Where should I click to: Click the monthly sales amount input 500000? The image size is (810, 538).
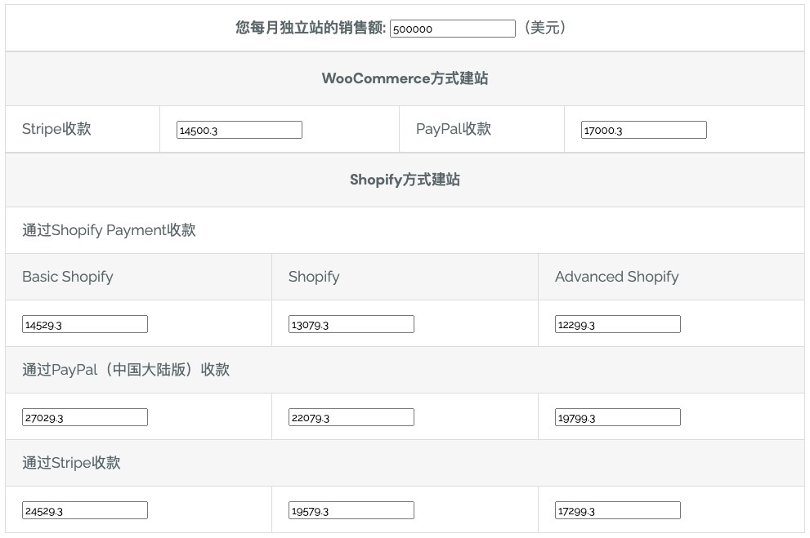pyautogui.click(x=453, y=29)
